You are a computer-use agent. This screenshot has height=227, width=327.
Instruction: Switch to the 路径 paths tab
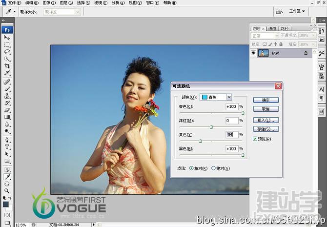285,28
